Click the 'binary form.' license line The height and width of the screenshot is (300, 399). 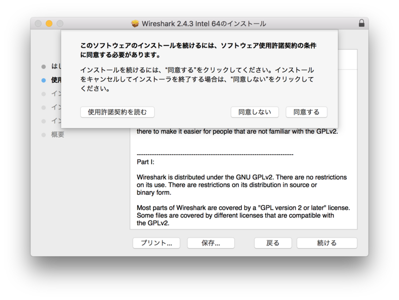(154, 193)
